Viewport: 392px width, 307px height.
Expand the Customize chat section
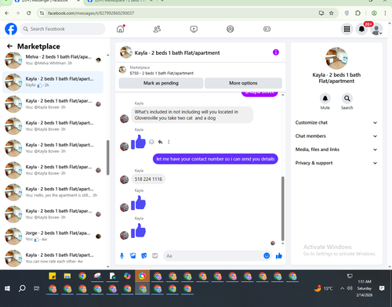click(336, 123)
